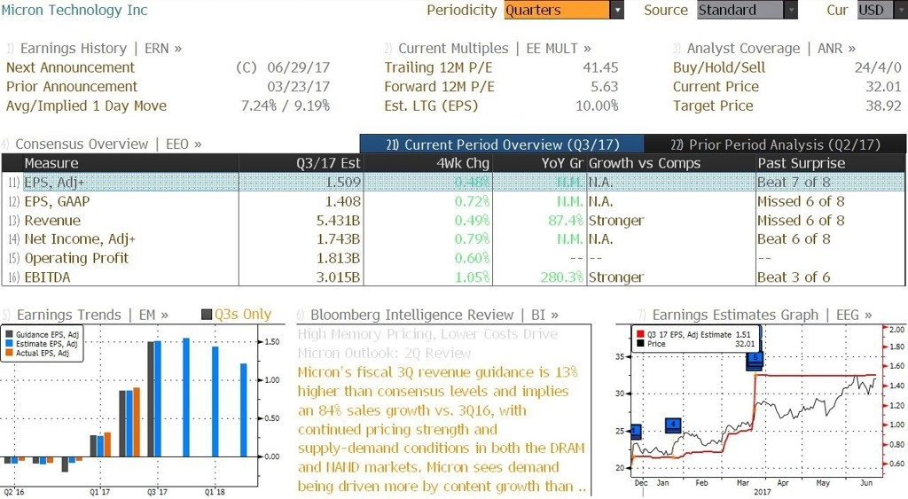
Task: Select the EPS, Adj+ row
Action: pos(453,183)
